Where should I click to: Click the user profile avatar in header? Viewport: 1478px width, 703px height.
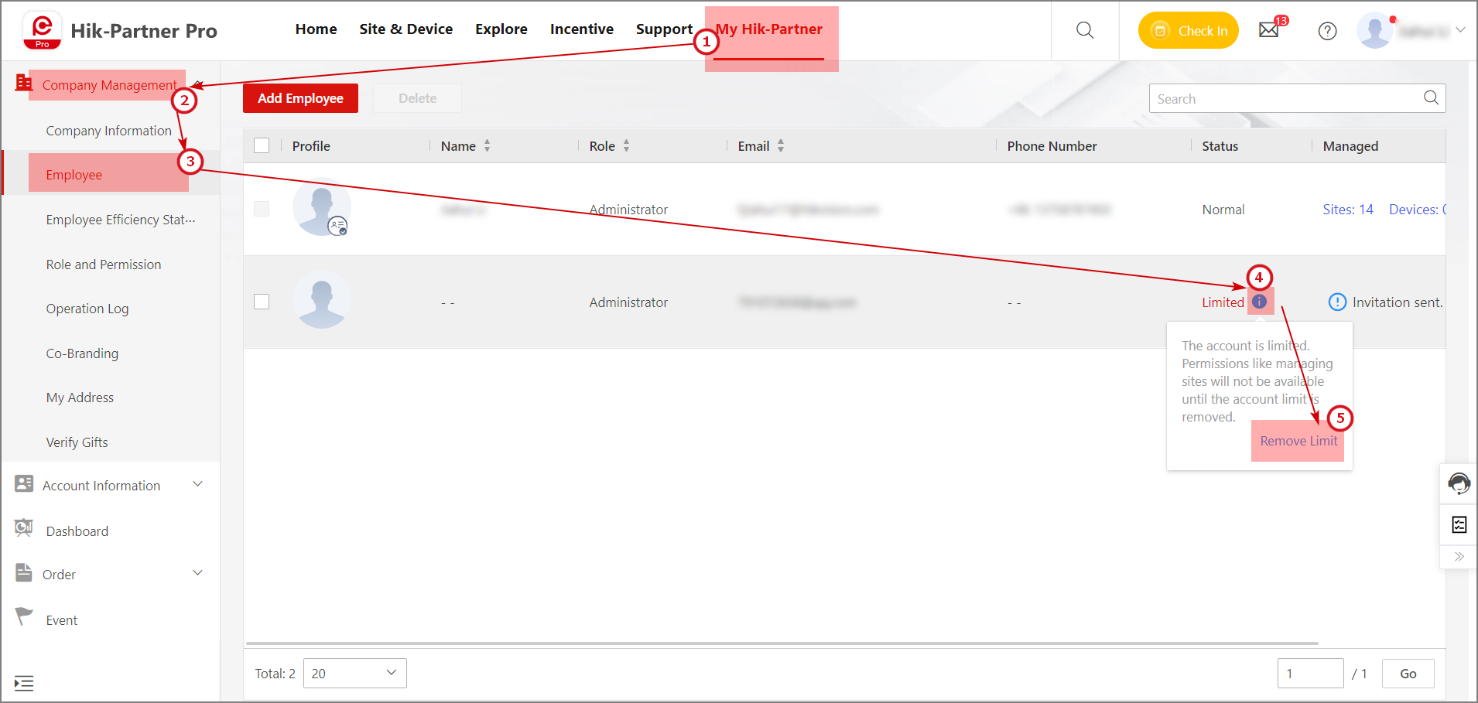[1375, 31]
